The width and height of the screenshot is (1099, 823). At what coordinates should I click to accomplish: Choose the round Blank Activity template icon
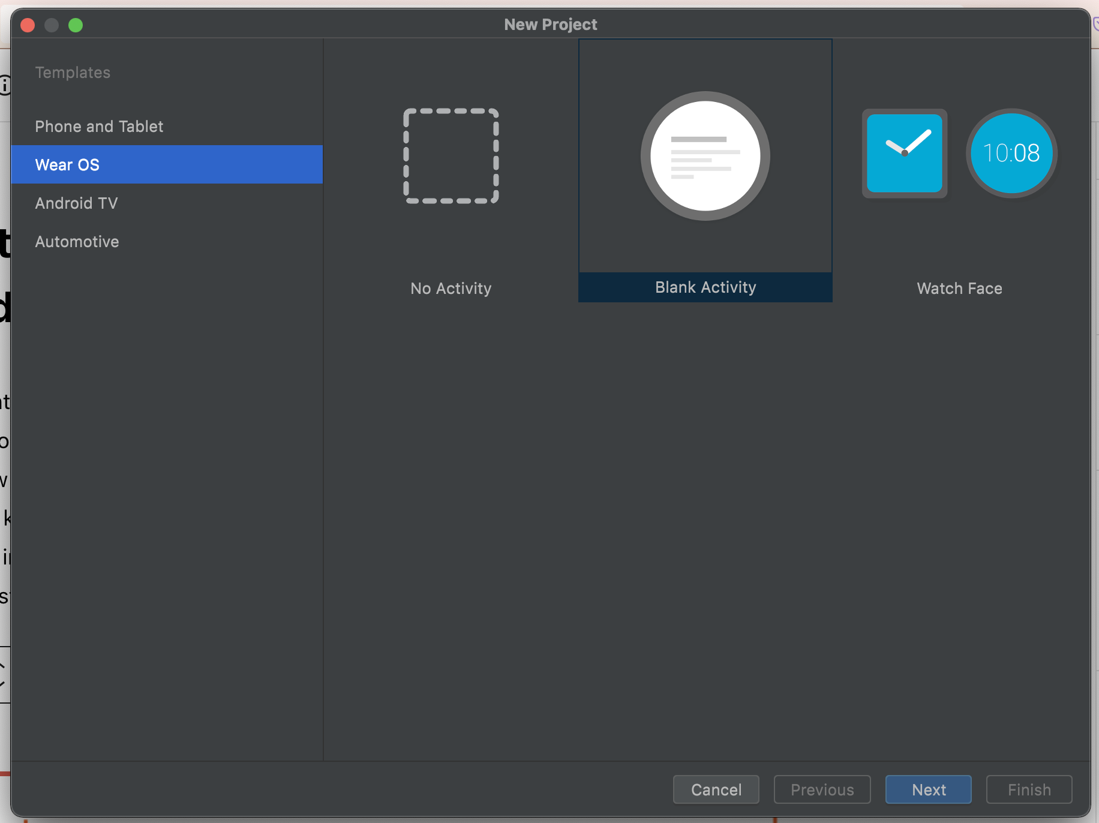tap(705, 156)
